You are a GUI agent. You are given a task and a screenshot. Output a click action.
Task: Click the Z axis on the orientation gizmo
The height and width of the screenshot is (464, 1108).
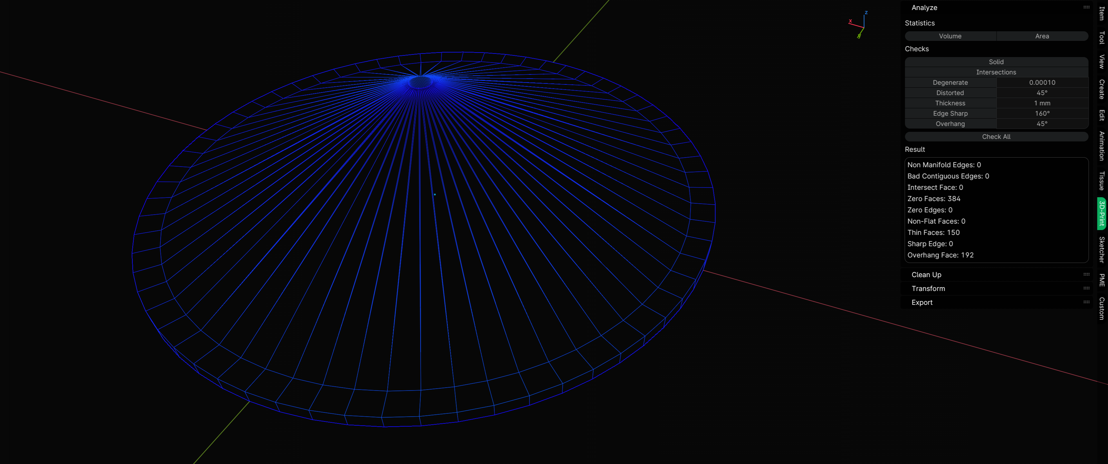click(866, 13)
